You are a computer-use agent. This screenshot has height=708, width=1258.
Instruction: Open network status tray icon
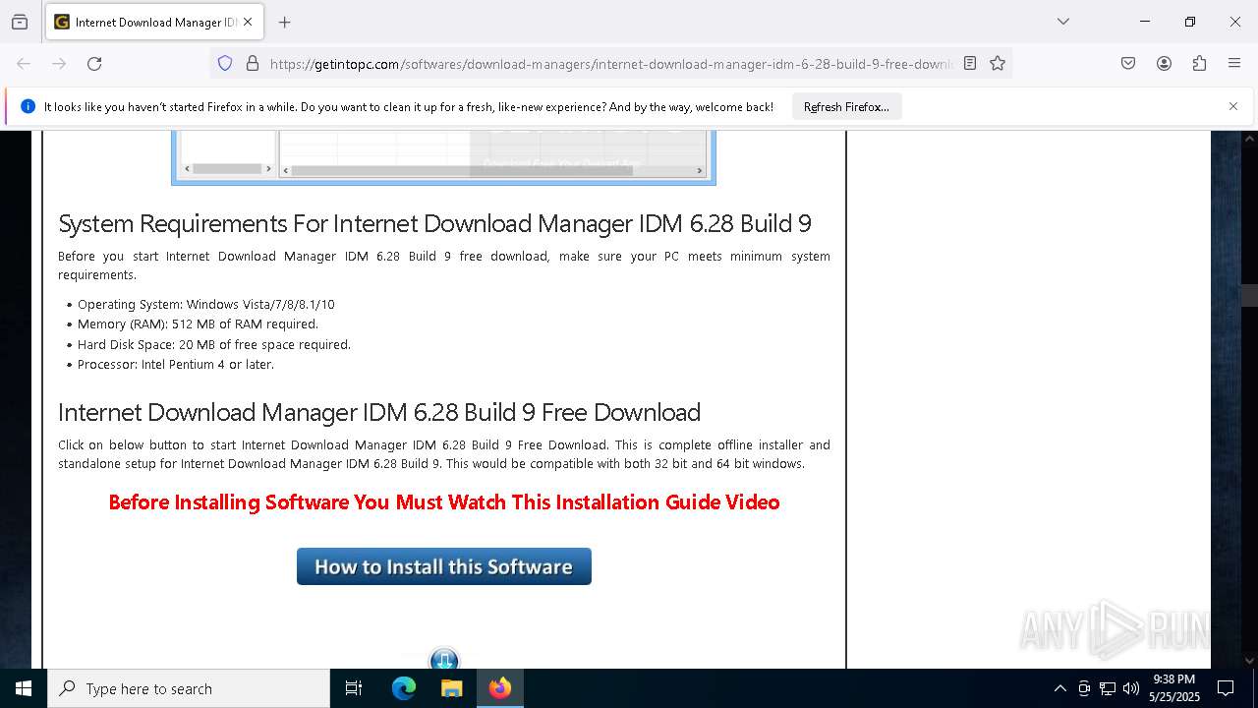1108,688
